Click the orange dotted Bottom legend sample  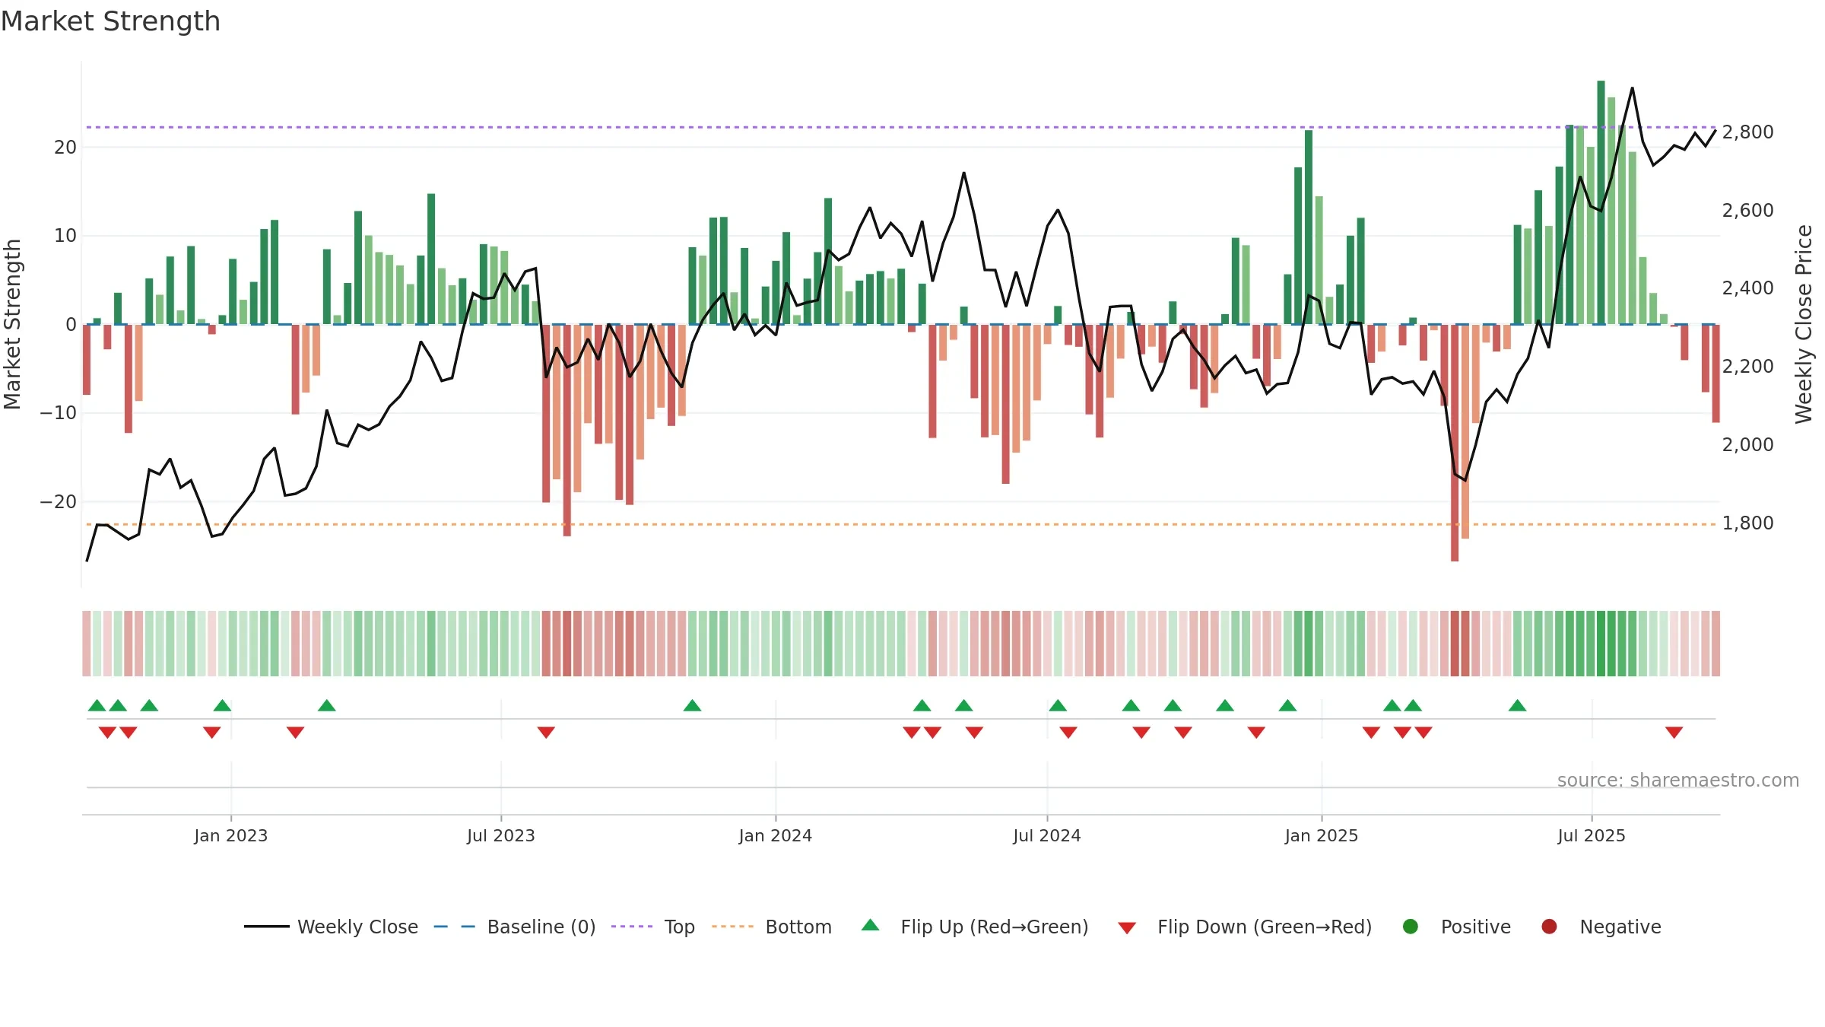click(733, 927)
